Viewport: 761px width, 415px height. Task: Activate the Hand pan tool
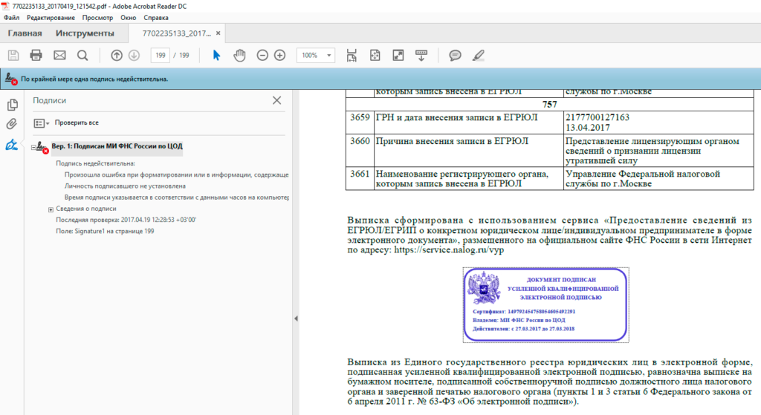point(239,55)
